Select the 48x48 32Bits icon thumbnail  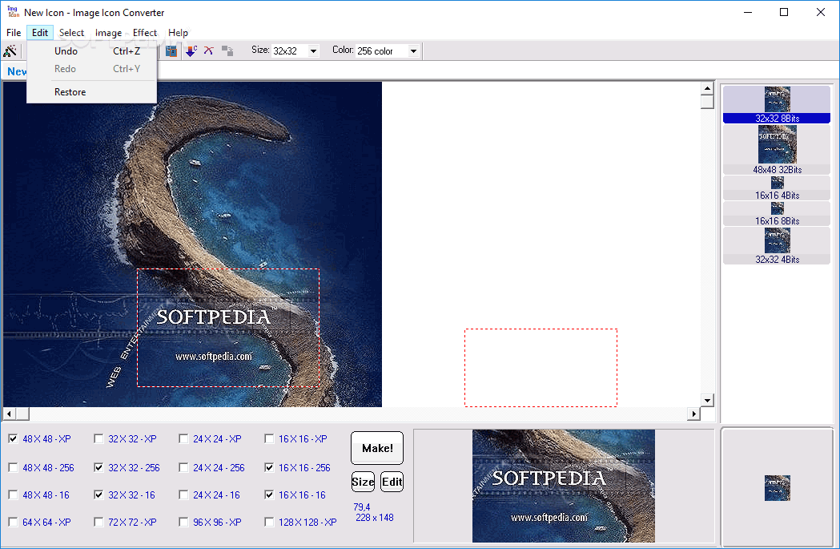[777, 150]
